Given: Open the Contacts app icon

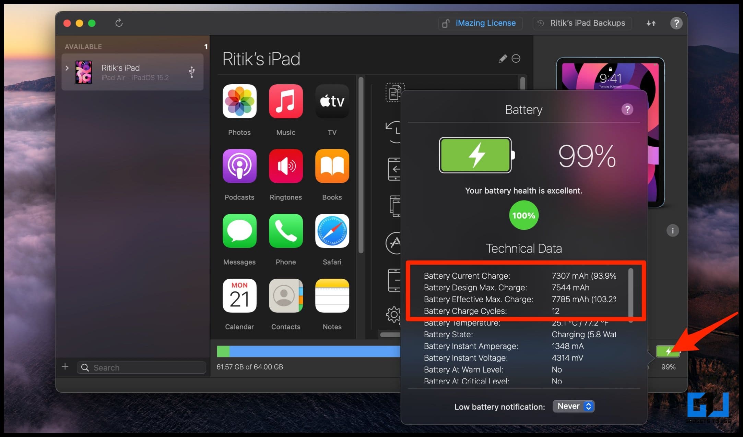Looking at the screenshot, I should tap(286, 296).
